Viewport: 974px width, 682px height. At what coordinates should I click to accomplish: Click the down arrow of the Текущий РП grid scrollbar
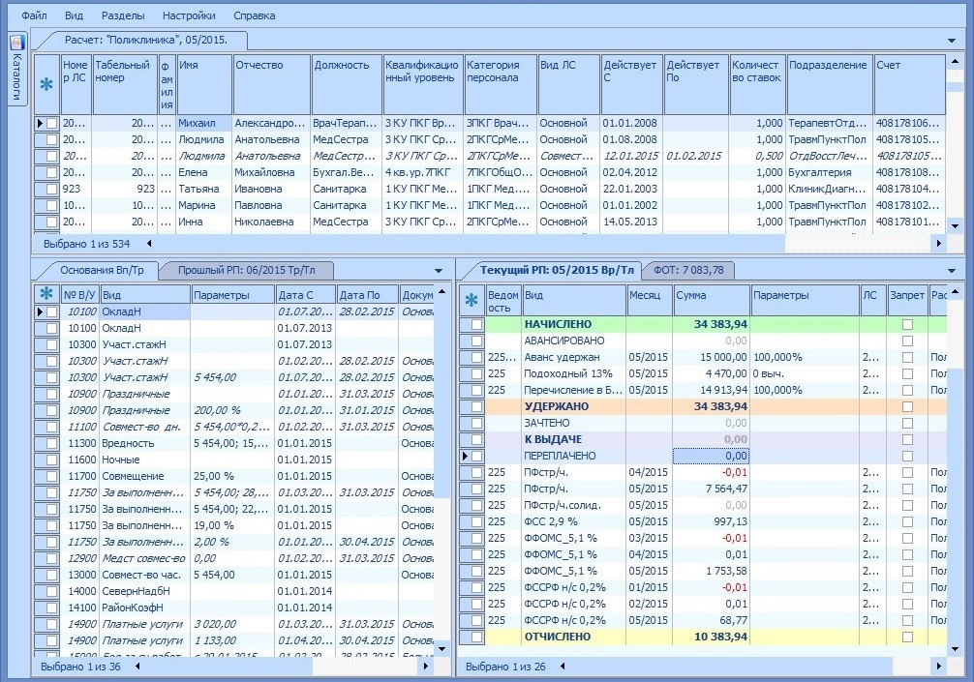[955, 649]
